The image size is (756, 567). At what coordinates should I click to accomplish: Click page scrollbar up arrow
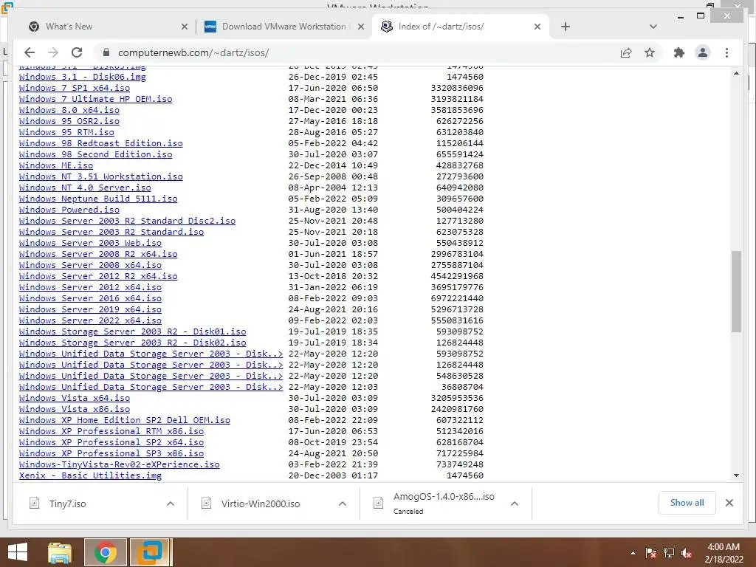click(x=736, y=73)
